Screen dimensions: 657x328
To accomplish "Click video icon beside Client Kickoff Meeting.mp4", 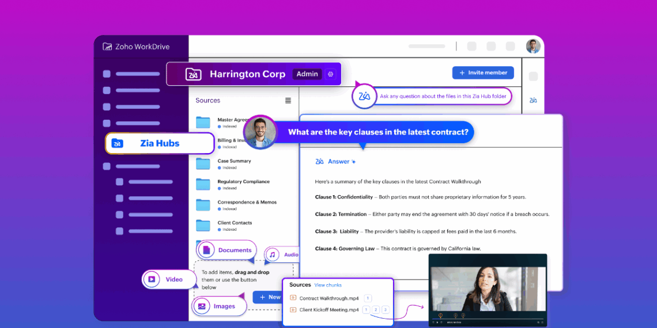I will (x=293, y=310).
